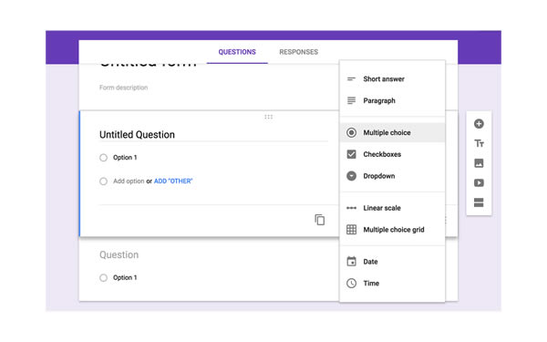Pick the Linear scale question type

coord(392,208)
